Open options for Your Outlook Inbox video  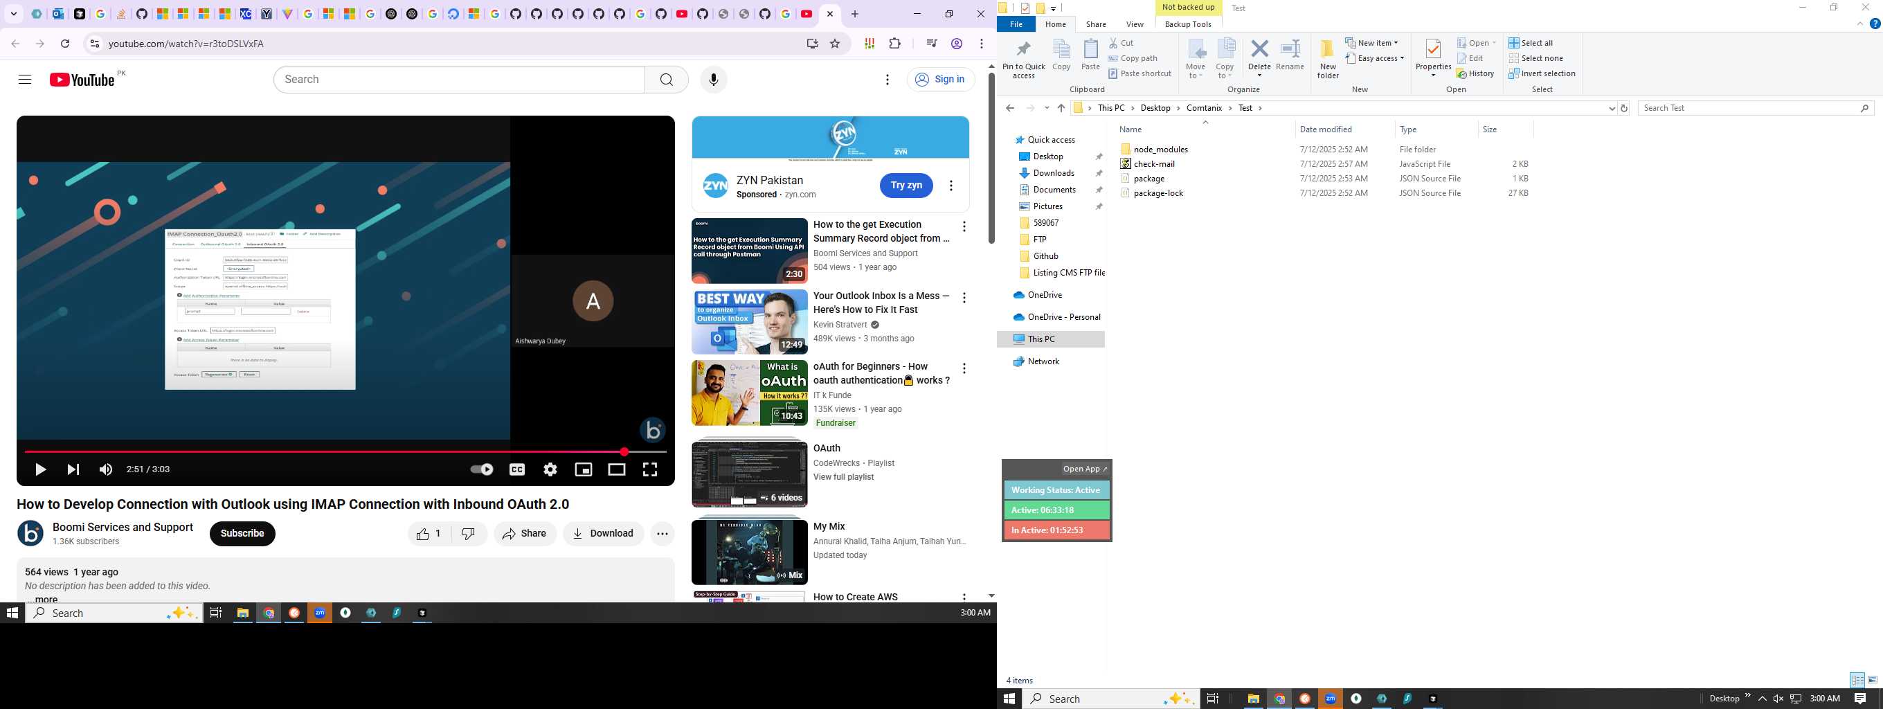click(x=964, y=298)
